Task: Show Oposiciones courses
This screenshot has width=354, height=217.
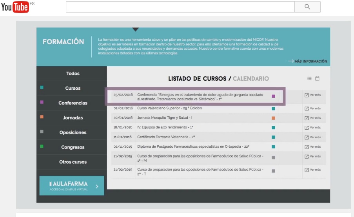Action: coord(73,132)
